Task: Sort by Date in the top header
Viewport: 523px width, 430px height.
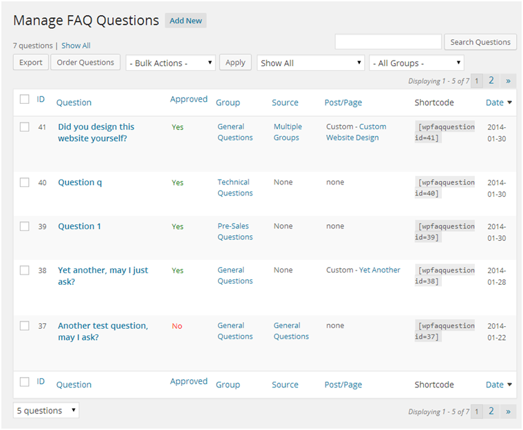Action: click(x=495, y=103)
